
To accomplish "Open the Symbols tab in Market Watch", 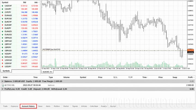I will (6, 71).
